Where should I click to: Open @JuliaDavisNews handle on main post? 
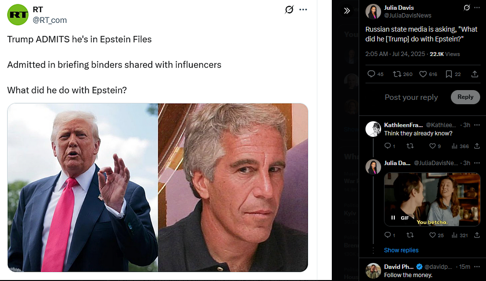point(407,16)
